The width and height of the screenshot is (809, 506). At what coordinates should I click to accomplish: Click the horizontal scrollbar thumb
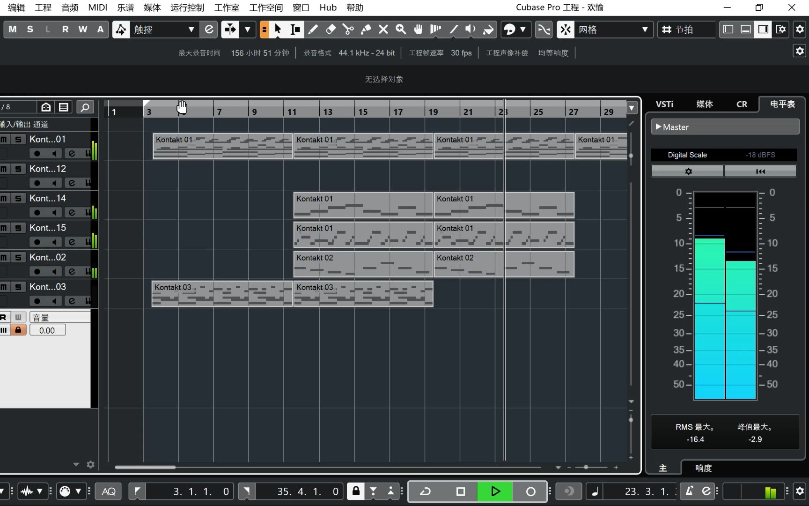pyautogui.click(x=145, y=467)
